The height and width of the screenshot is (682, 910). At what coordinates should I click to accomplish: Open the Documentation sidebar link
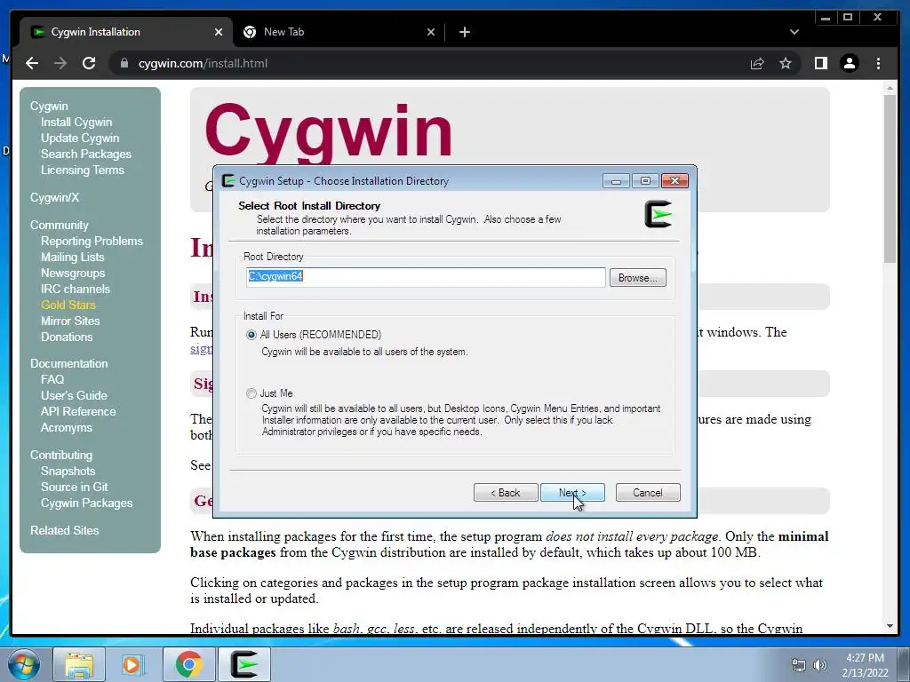point(69,363)
